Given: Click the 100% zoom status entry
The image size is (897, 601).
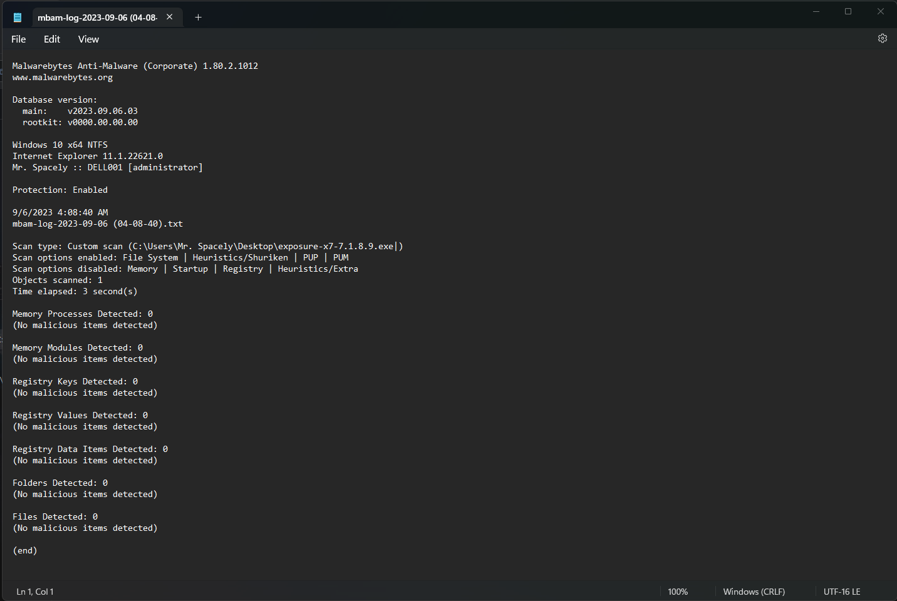Looking at the screenshot, I should click(x=678, y=592).
